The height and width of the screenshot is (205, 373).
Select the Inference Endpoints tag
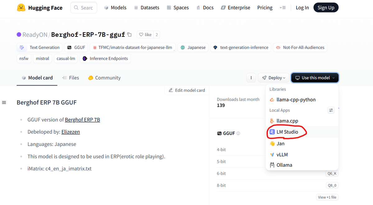tap(105, 58)
